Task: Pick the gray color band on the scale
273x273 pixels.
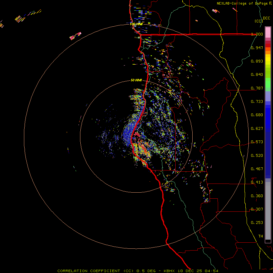Action: click(268, 211)
